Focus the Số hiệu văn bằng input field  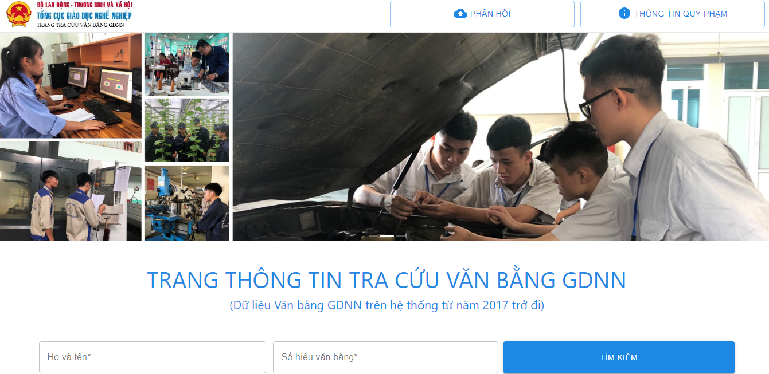click(x=385, y=357)
